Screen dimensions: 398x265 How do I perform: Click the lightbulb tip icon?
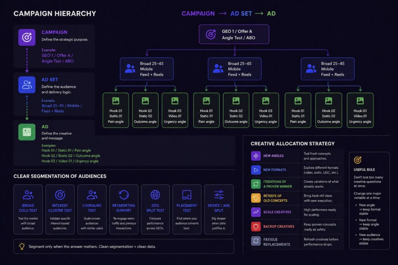[x=22, y=246]
